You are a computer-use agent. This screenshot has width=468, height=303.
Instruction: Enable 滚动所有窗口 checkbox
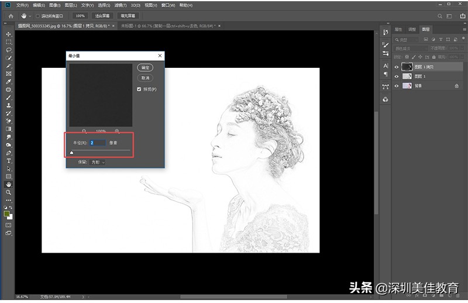click(x=37, y=16)
